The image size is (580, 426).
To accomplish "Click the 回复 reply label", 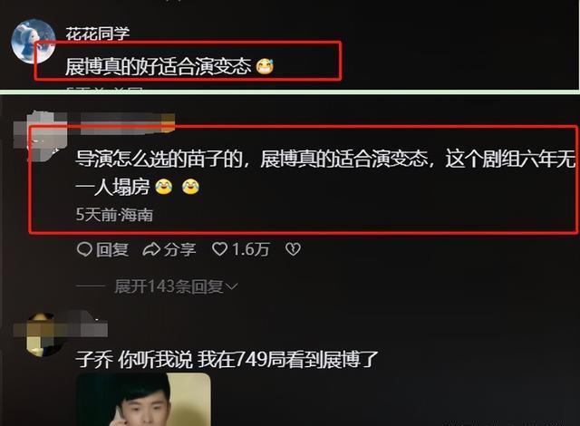I will click(x=112, y=249).
